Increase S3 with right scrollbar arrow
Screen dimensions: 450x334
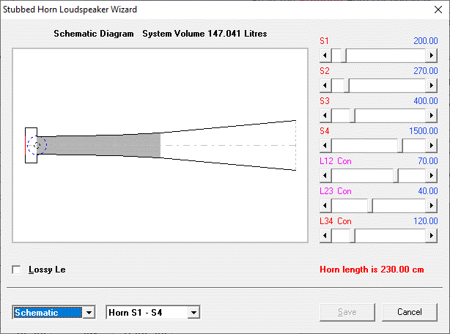(432, 116)
